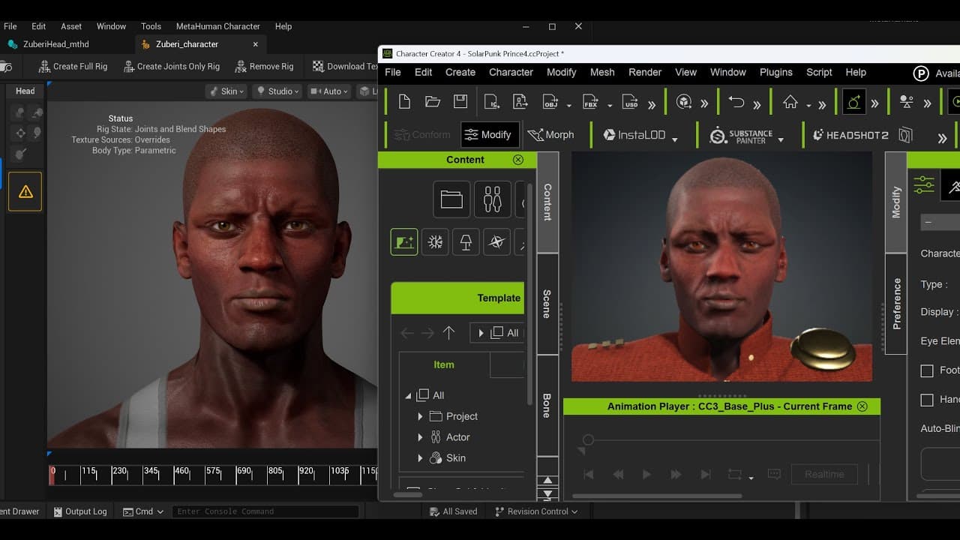Click the Remove Rig icon
The width and height of the screenshot is (960, 540).
tap(241, 67)
